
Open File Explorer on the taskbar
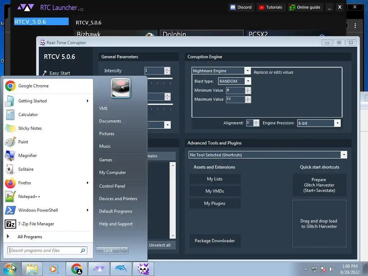click(32, 269)
